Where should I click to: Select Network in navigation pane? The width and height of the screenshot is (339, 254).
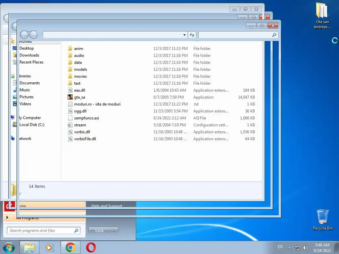(x=25, y=139)
